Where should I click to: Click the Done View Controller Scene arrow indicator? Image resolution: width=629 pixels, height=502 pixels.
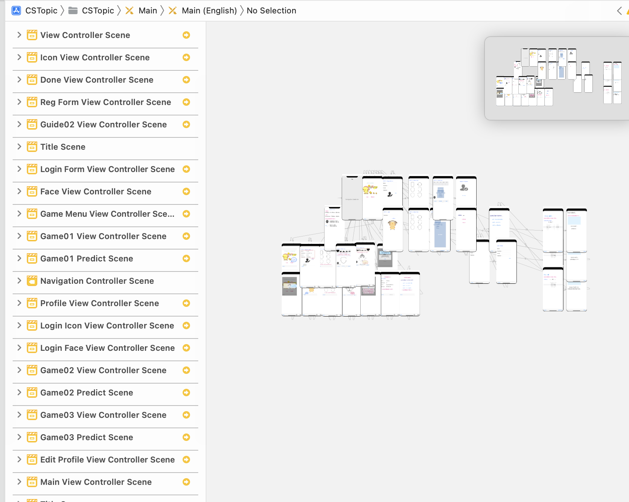click(x=186, y=80)
